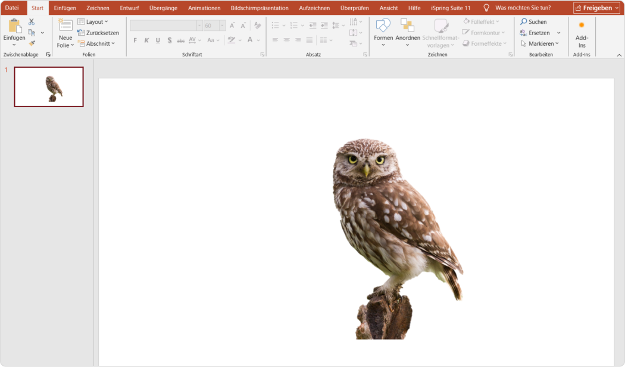625x367 pixels.
Task: Increase the indent level
Action: (x=323, y=26)
